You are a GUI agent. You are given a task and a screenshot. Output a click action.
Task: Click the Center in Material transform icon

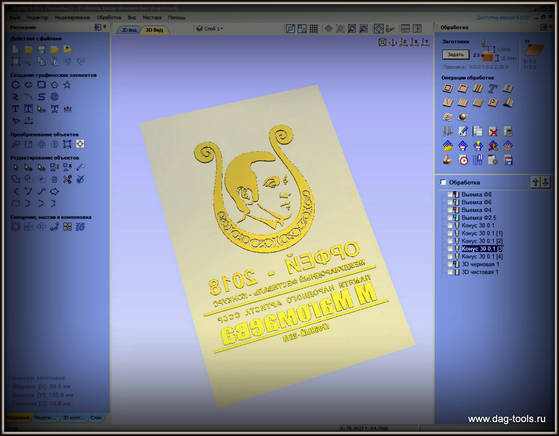tap(80, 144)
